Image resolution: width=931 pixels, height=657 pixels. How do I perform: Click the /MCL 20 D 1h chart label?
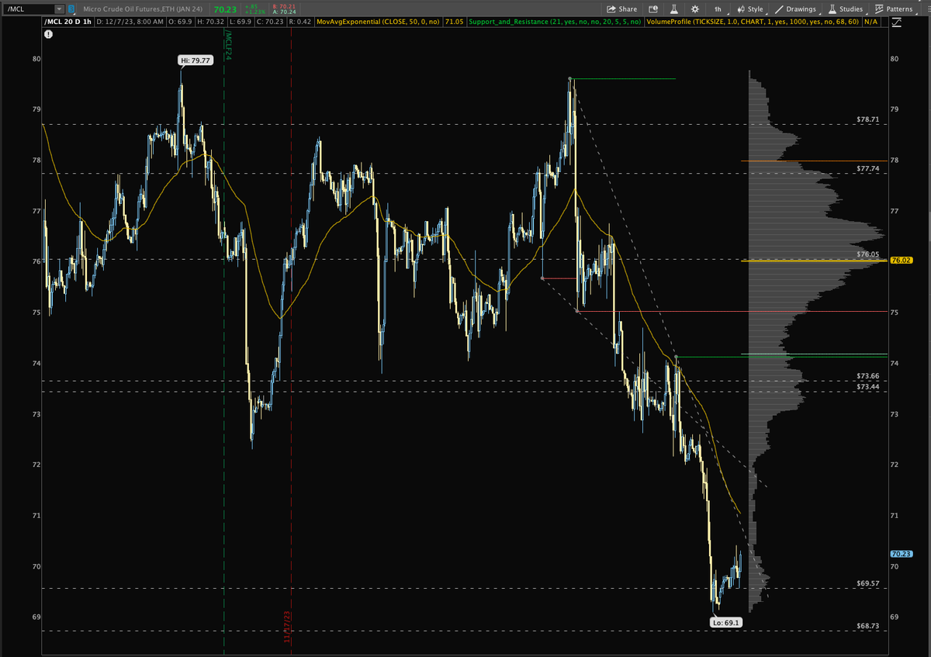pos(68,22)
